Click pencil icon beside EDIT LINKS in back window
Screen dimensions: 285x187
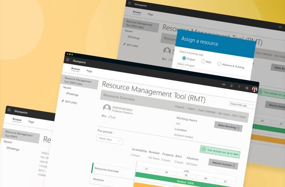(124, 44)
